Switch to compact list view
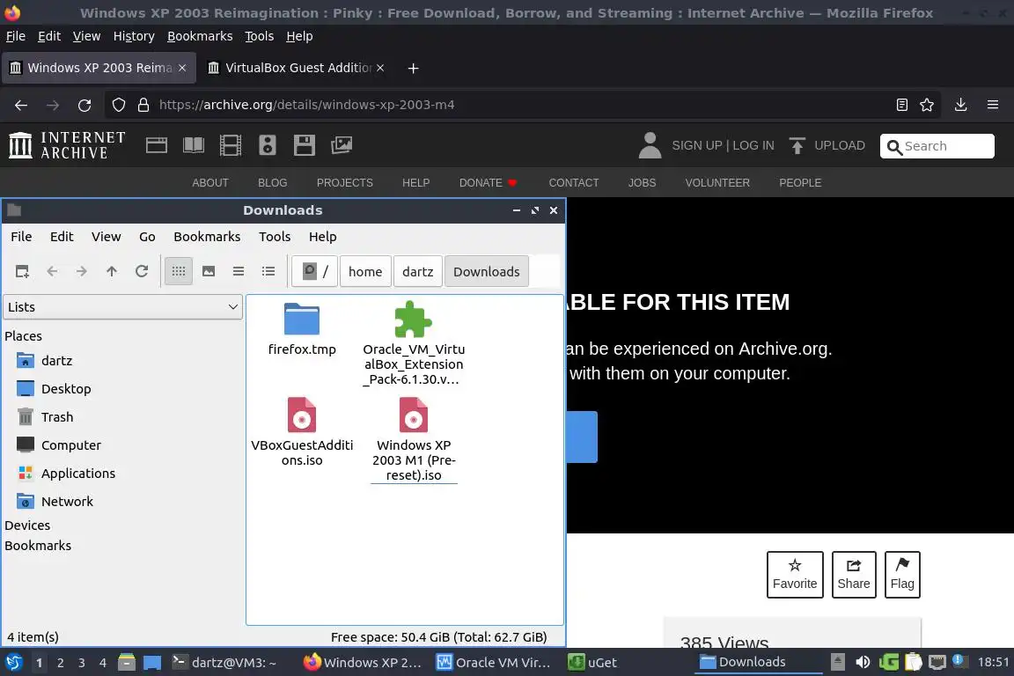This screenshot has height=676, width=1014. 239,272
